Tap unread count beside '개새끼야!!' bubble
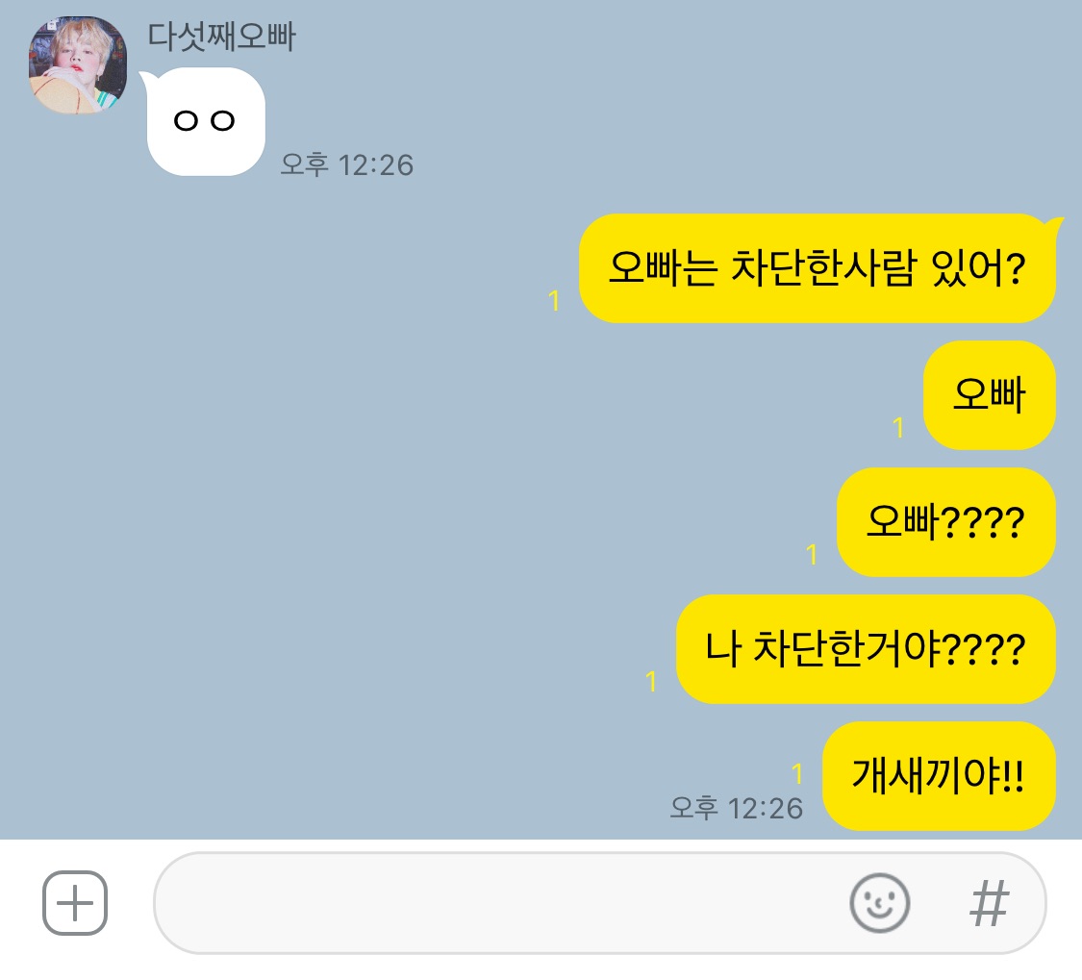Image resolution: width=1082 pixels, height=980 pixels. (797, 773)
